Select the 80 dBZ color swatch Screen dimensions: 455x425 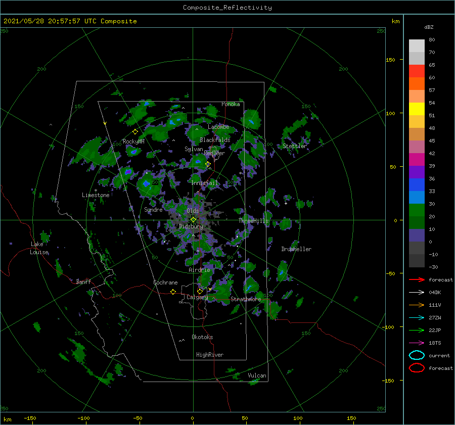point(417,45)
